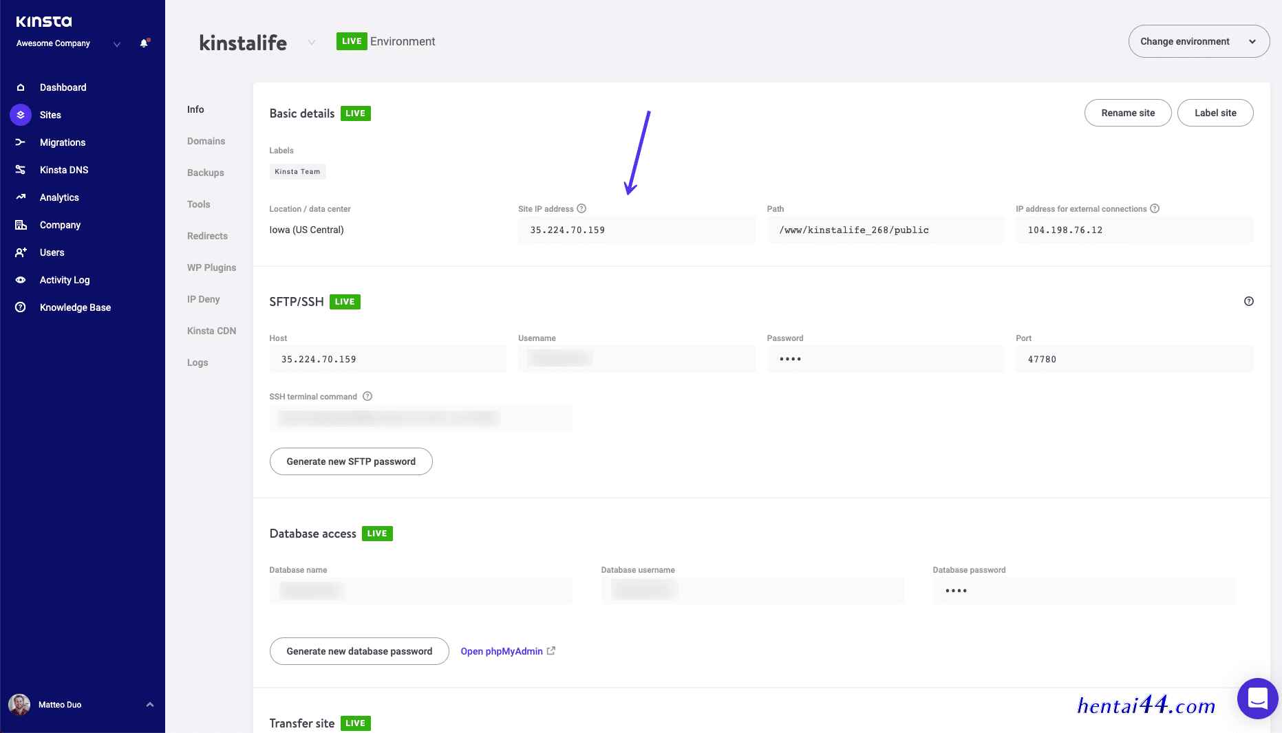Click the Dashboard home icon
Viewport: 1282px width, 733px height.
click(x=21, y=87)
